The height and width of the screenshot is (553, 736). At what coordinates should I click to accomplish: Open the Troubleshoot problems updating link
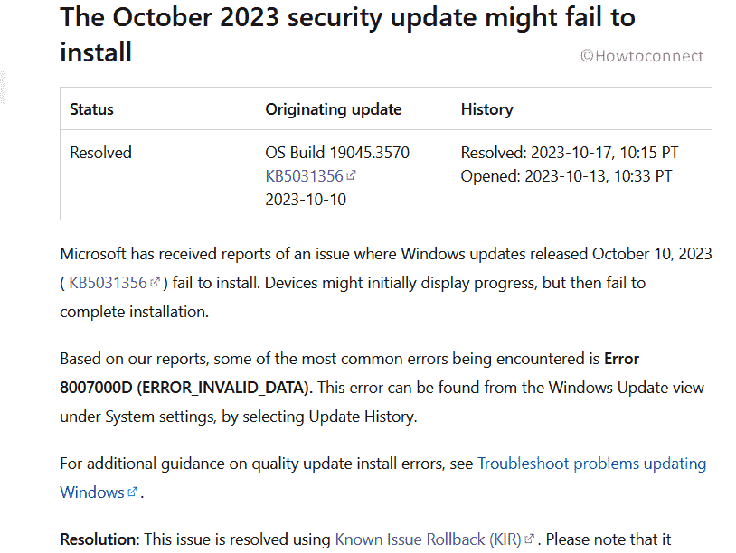(592, 464)
